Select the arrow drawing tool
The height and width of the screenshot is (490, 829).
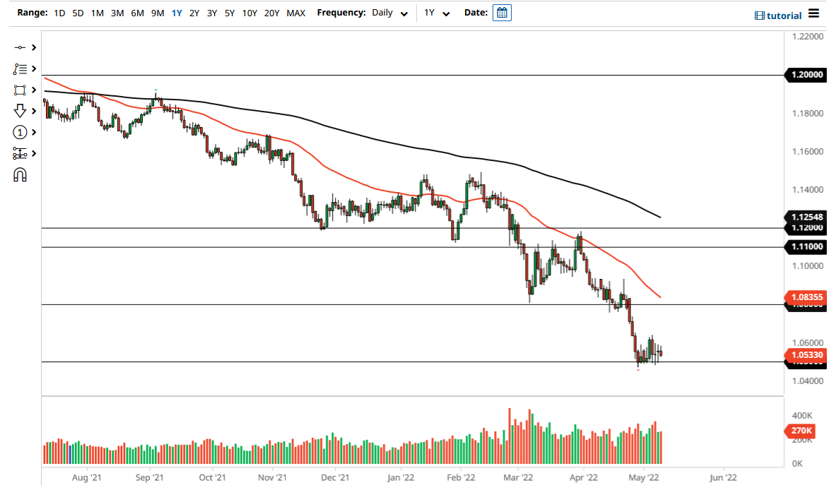click(20, 111)
